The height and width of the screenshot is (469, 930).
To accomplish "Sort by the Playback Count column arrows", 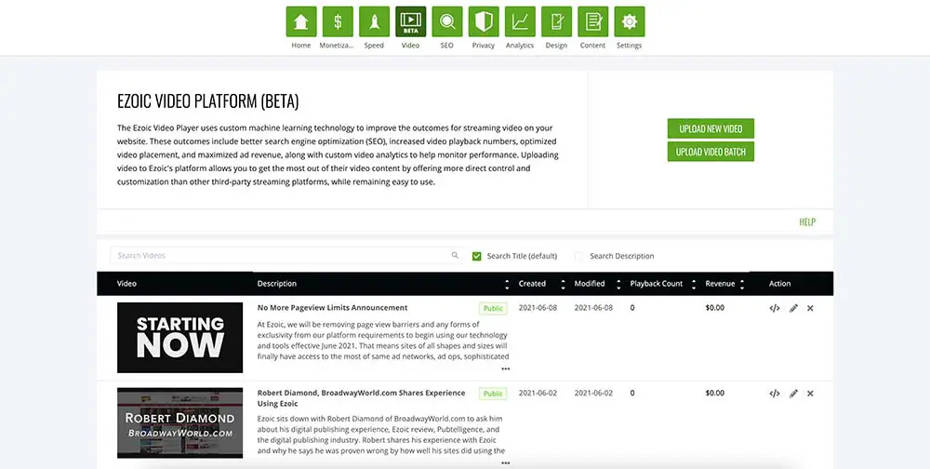I will tap(694, 284).
